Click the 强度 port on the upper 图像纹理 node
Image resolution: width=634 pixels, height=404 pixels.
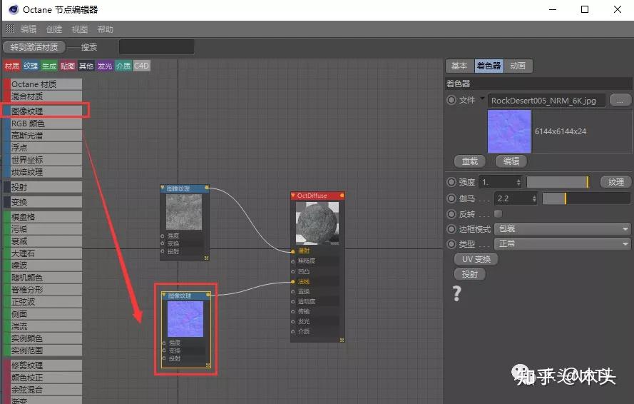pos(162,236)
